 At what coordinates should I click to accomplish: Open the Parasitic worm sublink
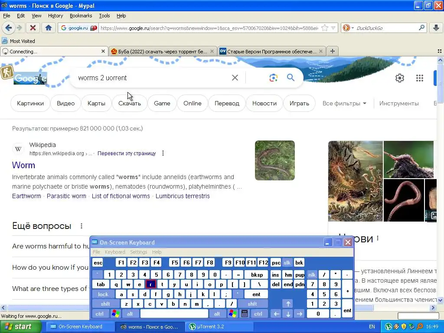pyautogui.click(x=66, y=196)
